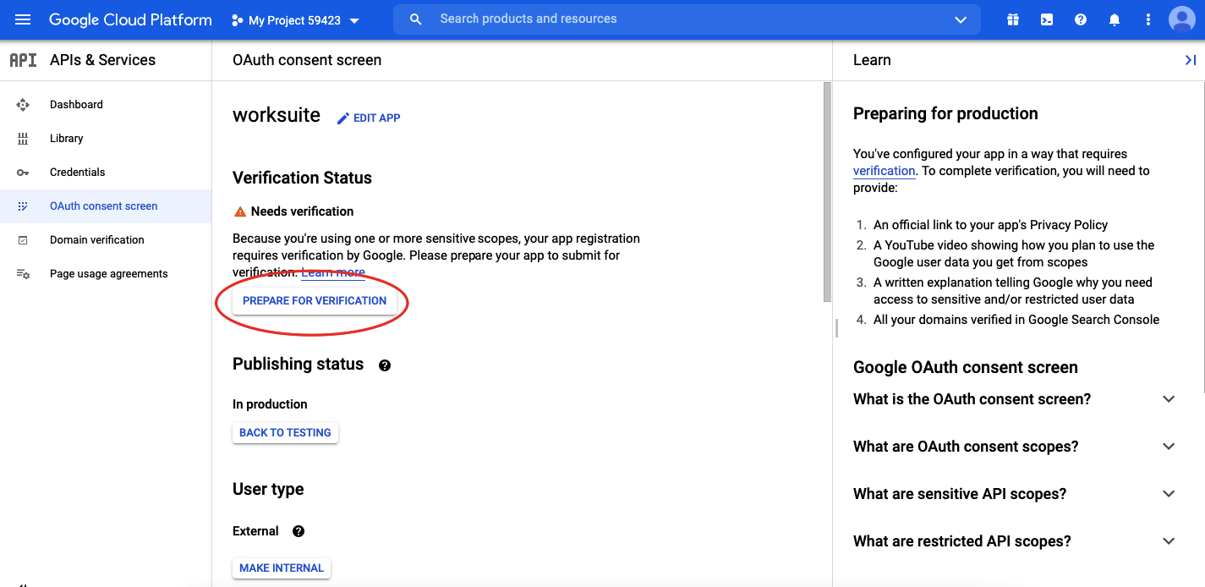This screenshot has height=587, width=1205.
Task: Open Library in the sidebar
Action: (67, 139)
